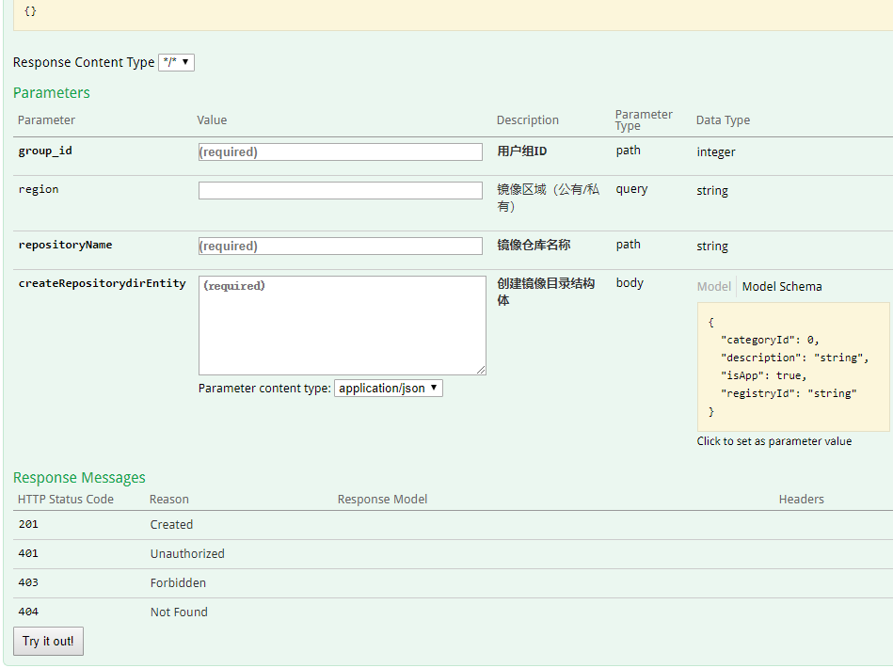Click inside the repositoryName value field

(341, 246)
